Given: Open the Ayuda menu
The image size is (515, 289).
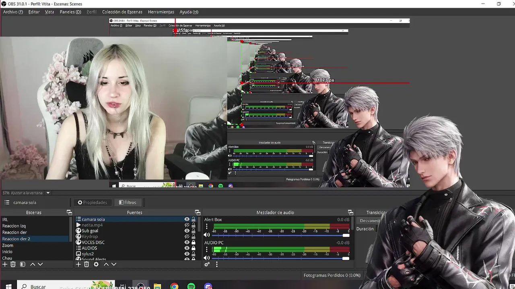Looking at the screenshot, I should [x=189, y=12].
